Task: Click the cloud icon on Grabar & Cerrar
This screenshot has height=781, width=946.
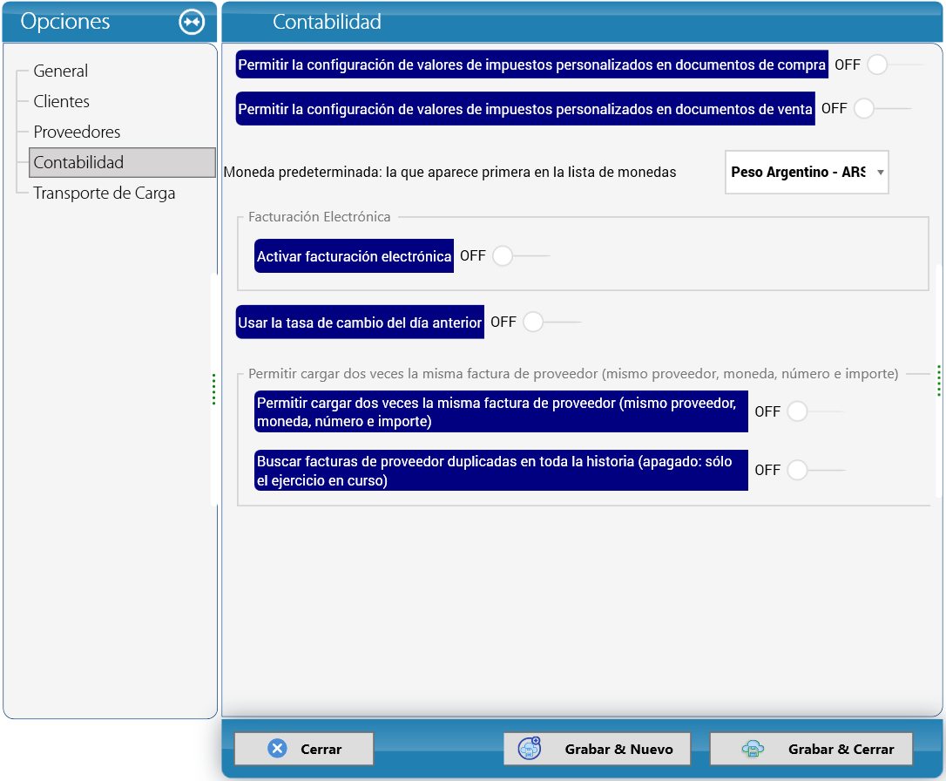Action: pos(753,749)
